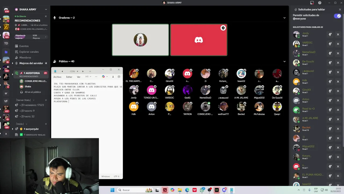
Task: Invite De Guuchi to speak
Action: pyautogui.click(x=330, y=63)
